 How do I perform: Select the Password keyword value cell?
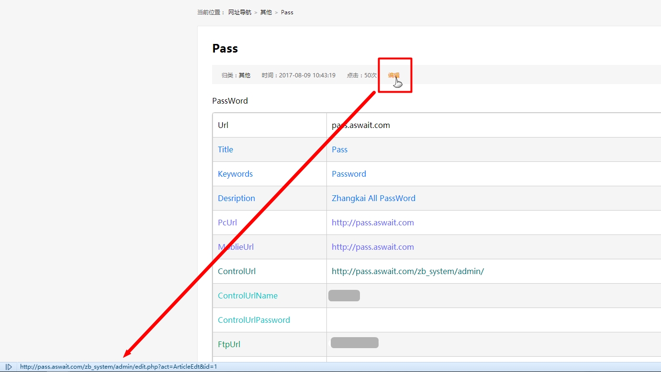348,174
